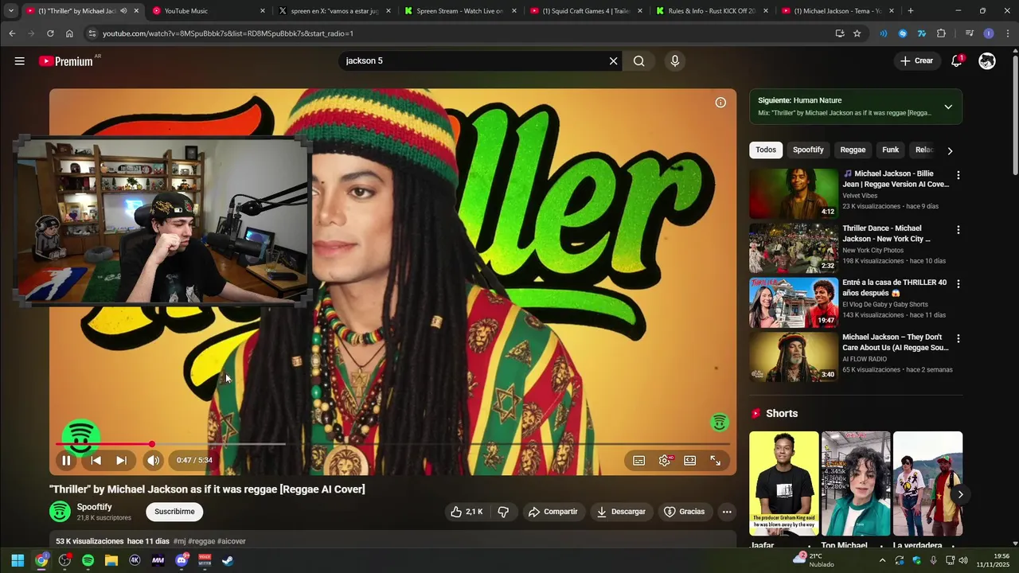
Task: Open Thriller Dance New York City video
Action: tap(794, 248)
